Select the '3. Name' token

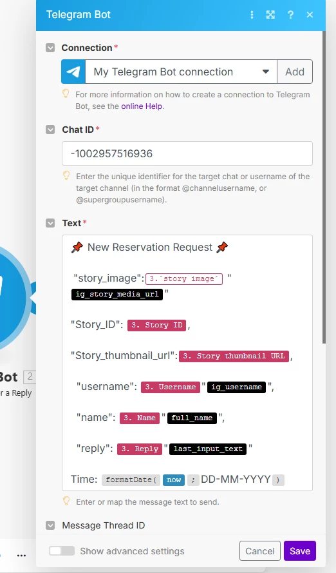140,418
